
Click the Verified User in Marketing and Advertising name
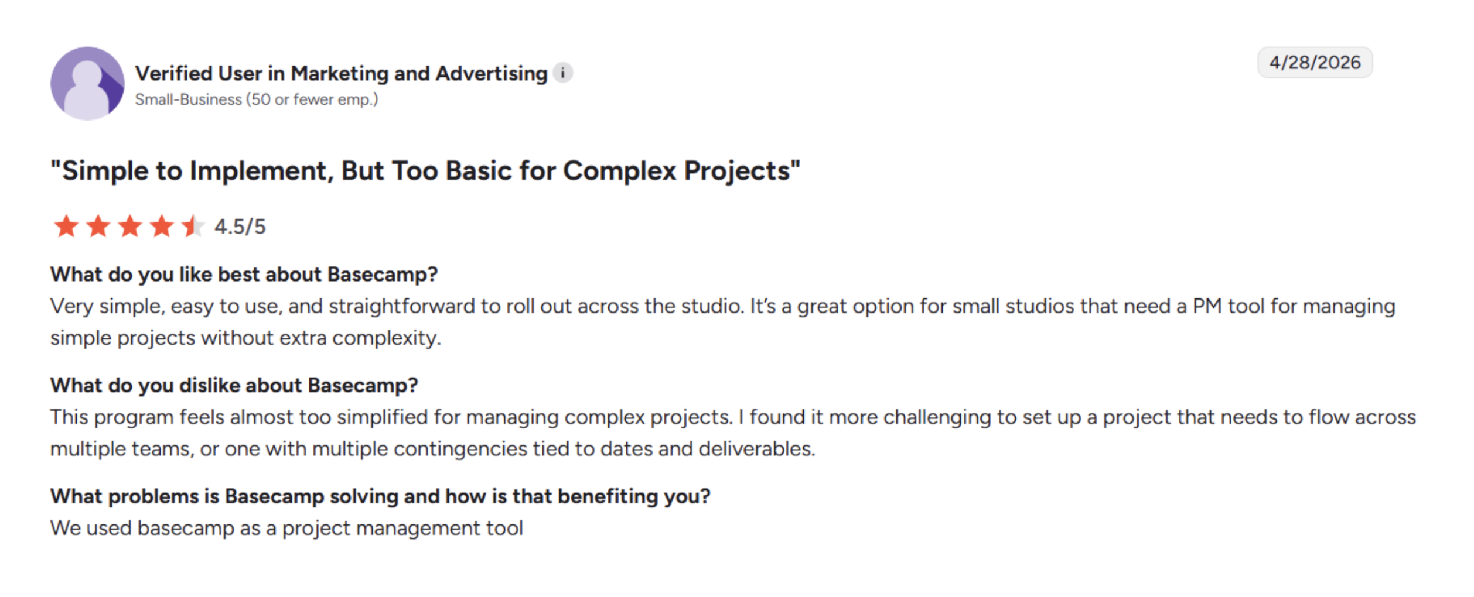click(x=341, y=74)
